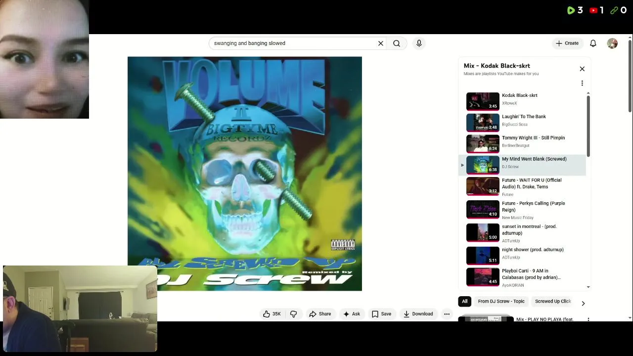
Task: Click the red YouTube counter icon overlay
Action: coord(593,10)
